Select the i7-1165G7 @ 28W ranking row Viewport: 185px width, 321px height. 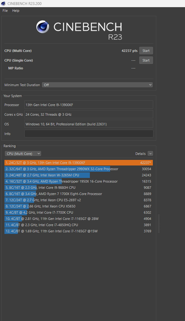point(78,219)
